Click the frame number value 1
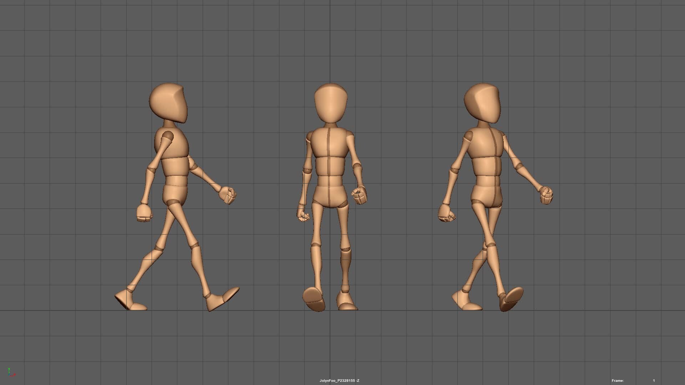This screenshot has height=385, width=685. click(654, 381)
